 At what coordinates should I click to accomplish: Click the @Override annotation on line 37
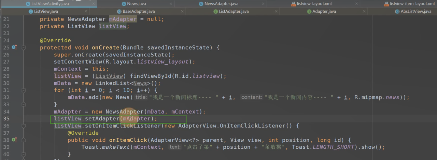[x=83, y=133]
